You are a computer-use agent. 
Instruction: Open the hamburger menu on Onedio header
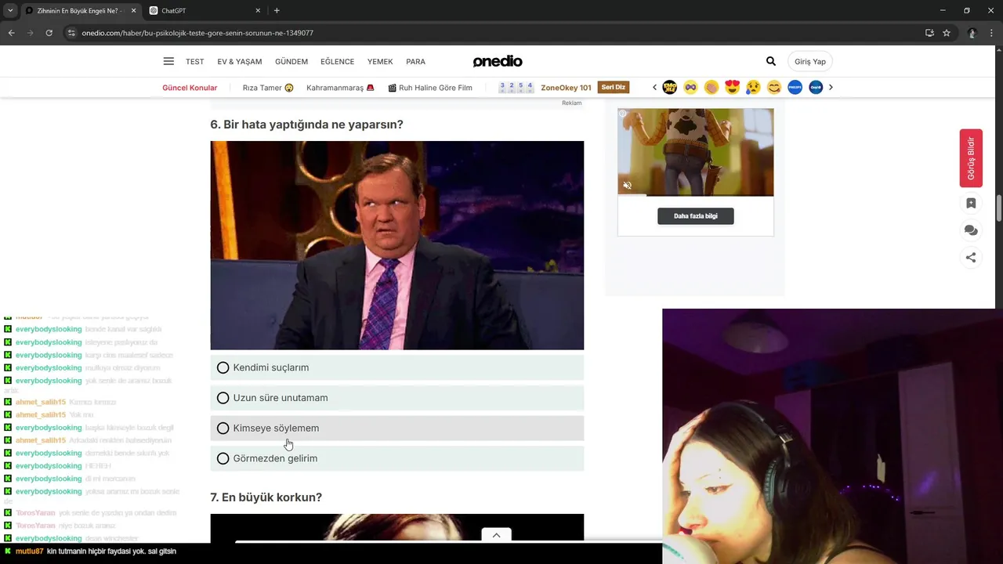(x=168, y=61)
